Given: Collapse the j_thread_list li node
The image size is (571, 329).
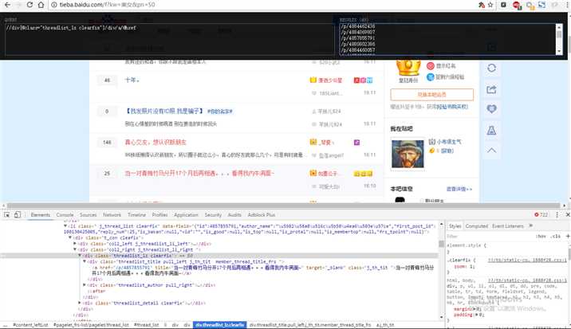Looking at the screenshot, I should [x=65, y=226].
